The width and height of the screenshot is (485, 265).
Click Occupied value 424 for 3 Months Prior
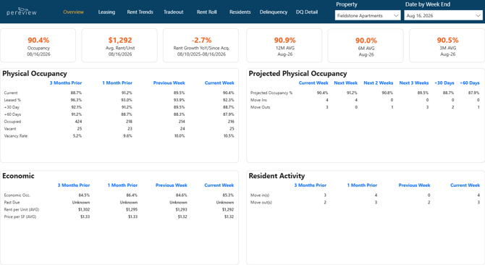click(78, 122)
